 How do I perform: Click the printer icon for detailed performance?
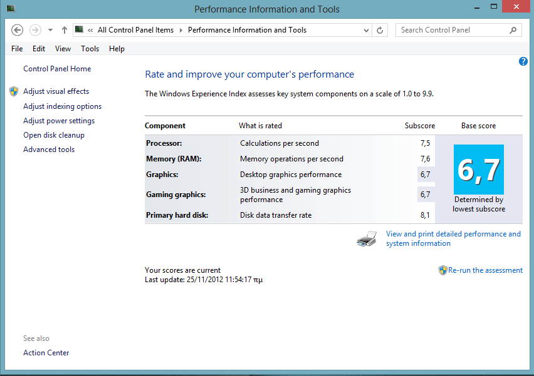click(x=367, y=238)
